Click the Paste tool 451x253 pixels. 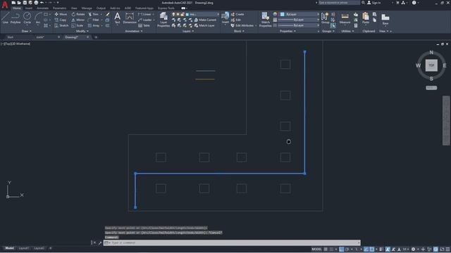point(366,18)
